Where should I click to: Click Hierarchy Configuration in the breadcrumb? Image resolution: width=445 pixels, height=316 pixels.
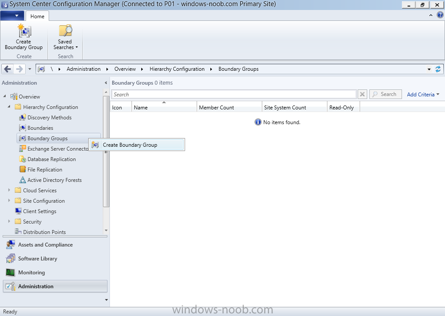pyautogui.click(x=177, y=69)
